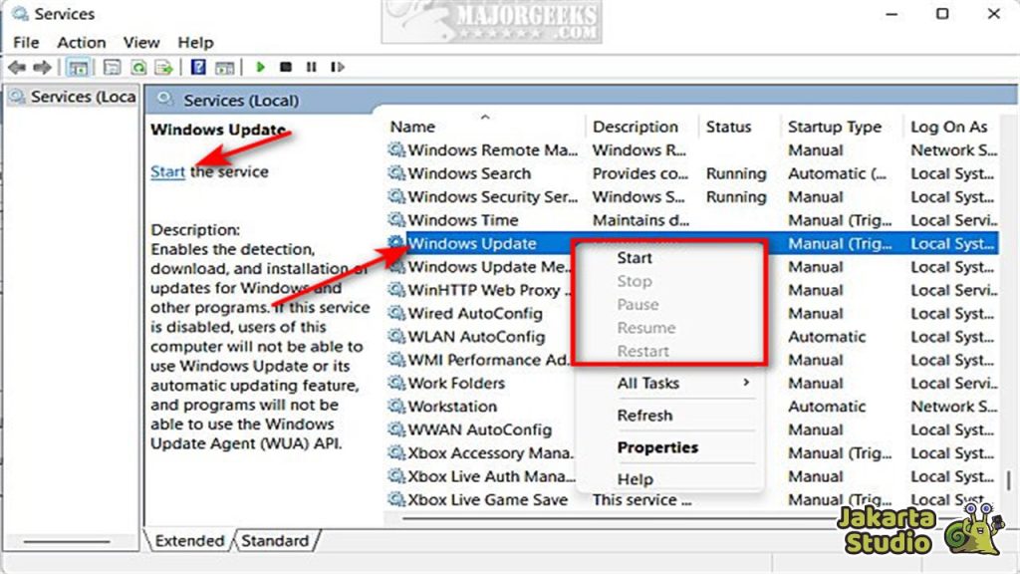Click gear icon beside WWAN AutoConfig
Screen dimensions: 1020x574
pos(396,430)
